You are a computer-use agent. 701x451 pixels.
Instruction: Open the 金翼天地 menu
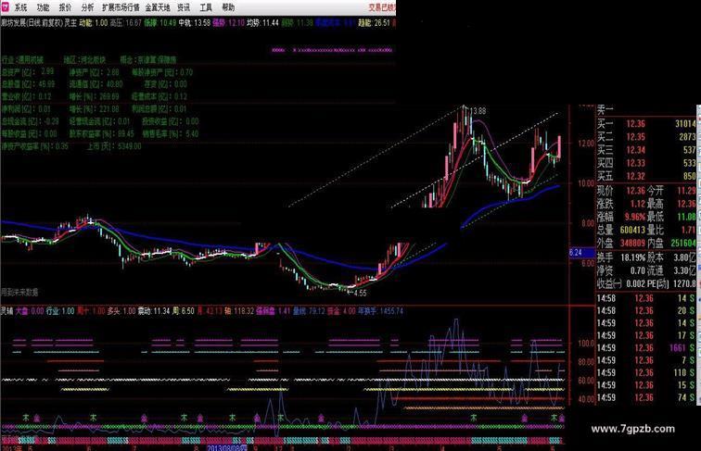pos(158,7)
